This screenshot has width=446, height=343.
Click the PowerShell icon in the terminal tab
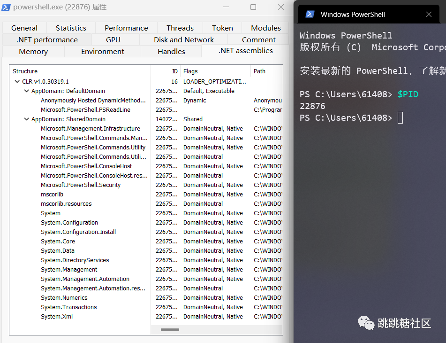310,14
